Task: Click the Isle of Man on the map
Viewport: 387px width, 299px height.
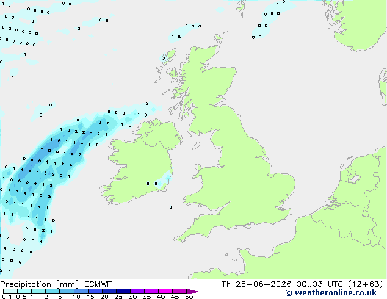Action: pos(196,146)
